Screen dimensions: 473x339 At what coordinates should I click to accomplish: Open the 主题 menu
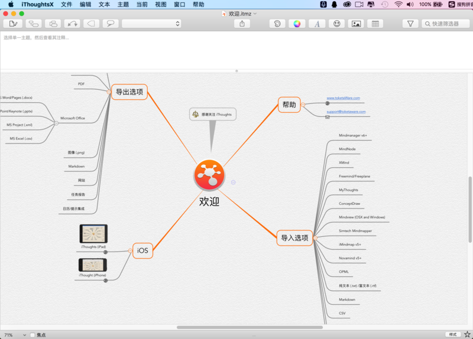pos(123,4)
